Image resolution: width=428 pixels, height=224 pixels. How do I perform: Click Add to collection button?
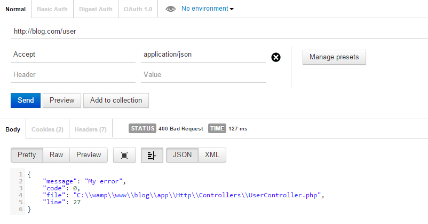coord(116,100)
